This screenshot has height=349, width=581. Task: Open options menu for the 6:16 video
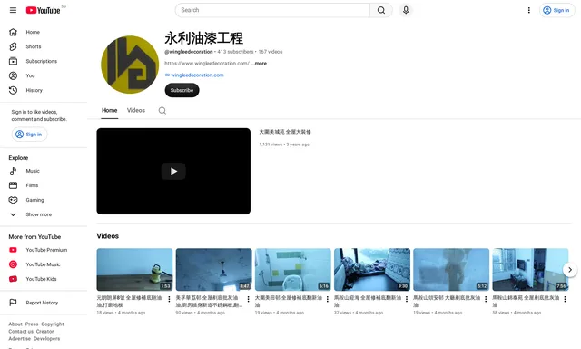(x=327, y=299)
